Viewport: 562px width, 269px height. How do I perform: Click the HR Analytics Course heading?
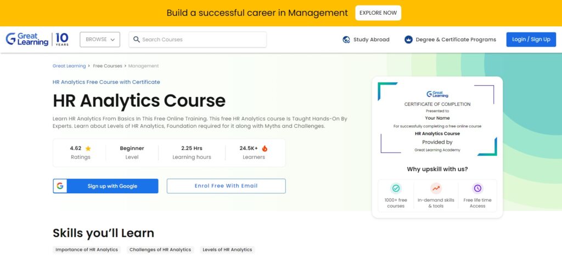pyautogui.click(x=139, y=101)
